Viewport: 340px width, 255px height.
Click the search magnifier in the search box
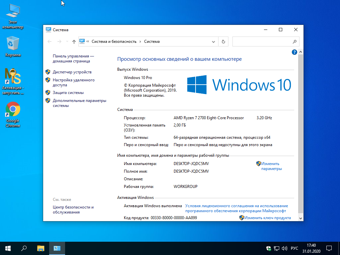point(295,42)
